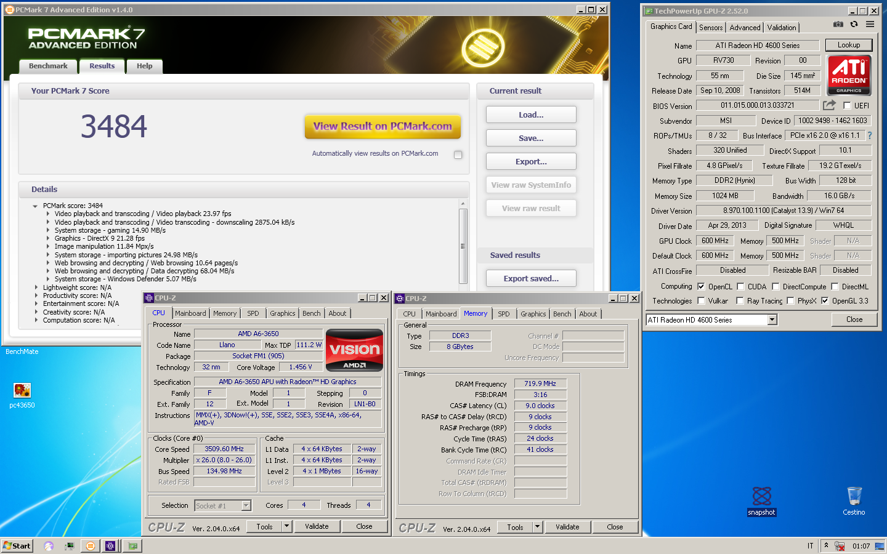Click the Lookup button in GPU-Z
887x554 pixels.
848,45
